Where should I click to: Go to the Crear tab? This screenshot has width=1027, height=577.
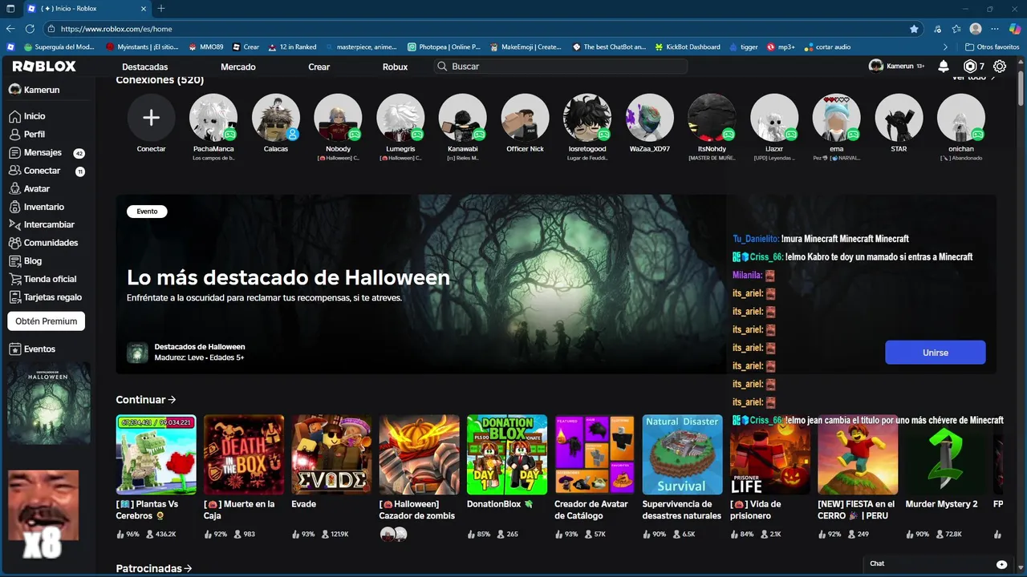(x=319, y=67)
